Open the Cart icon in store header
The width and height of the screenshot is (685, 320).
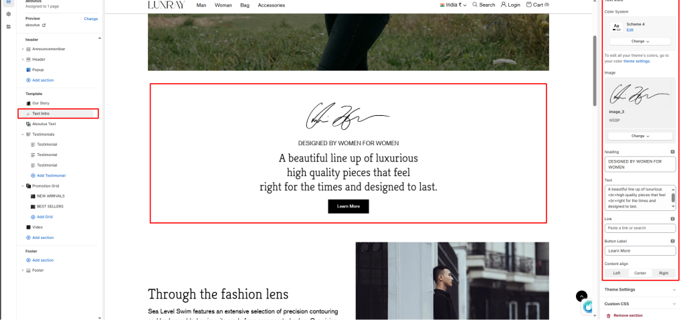point(529,5)
